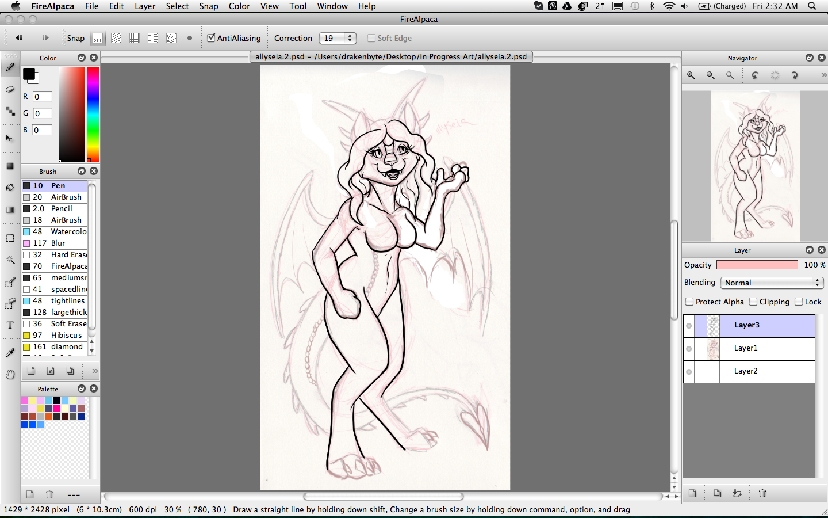This screenshot has width=828, height=518.
Task: Select the Hand pan tool
Action: tap(10, 375)
